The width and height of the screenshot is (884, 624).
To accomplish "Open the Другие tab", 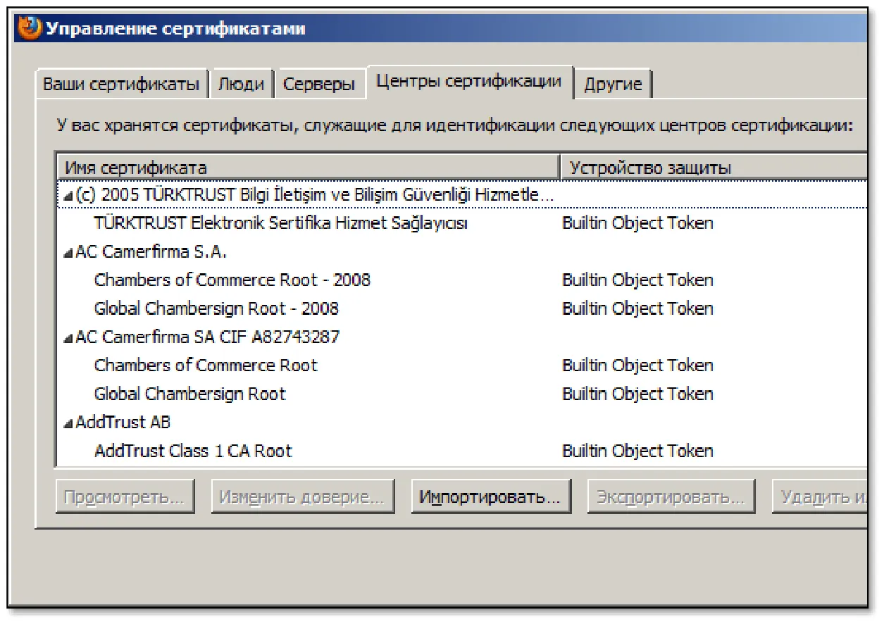I will pos(613,85).
